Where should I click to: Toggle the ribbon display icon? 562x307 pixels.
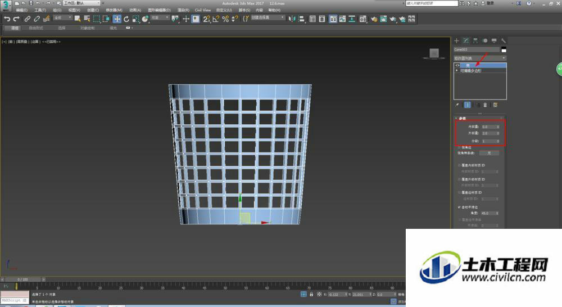(333, 19)
